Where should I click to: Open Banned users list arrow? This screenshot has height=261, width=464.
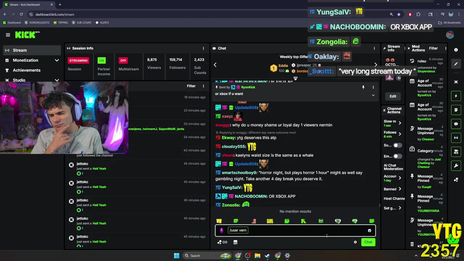click(x=400, y=189)
